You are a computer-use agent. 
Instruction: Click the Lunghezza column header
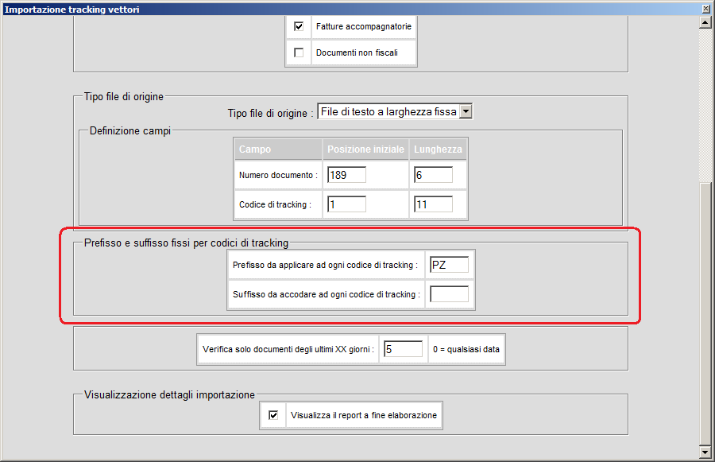438,149
